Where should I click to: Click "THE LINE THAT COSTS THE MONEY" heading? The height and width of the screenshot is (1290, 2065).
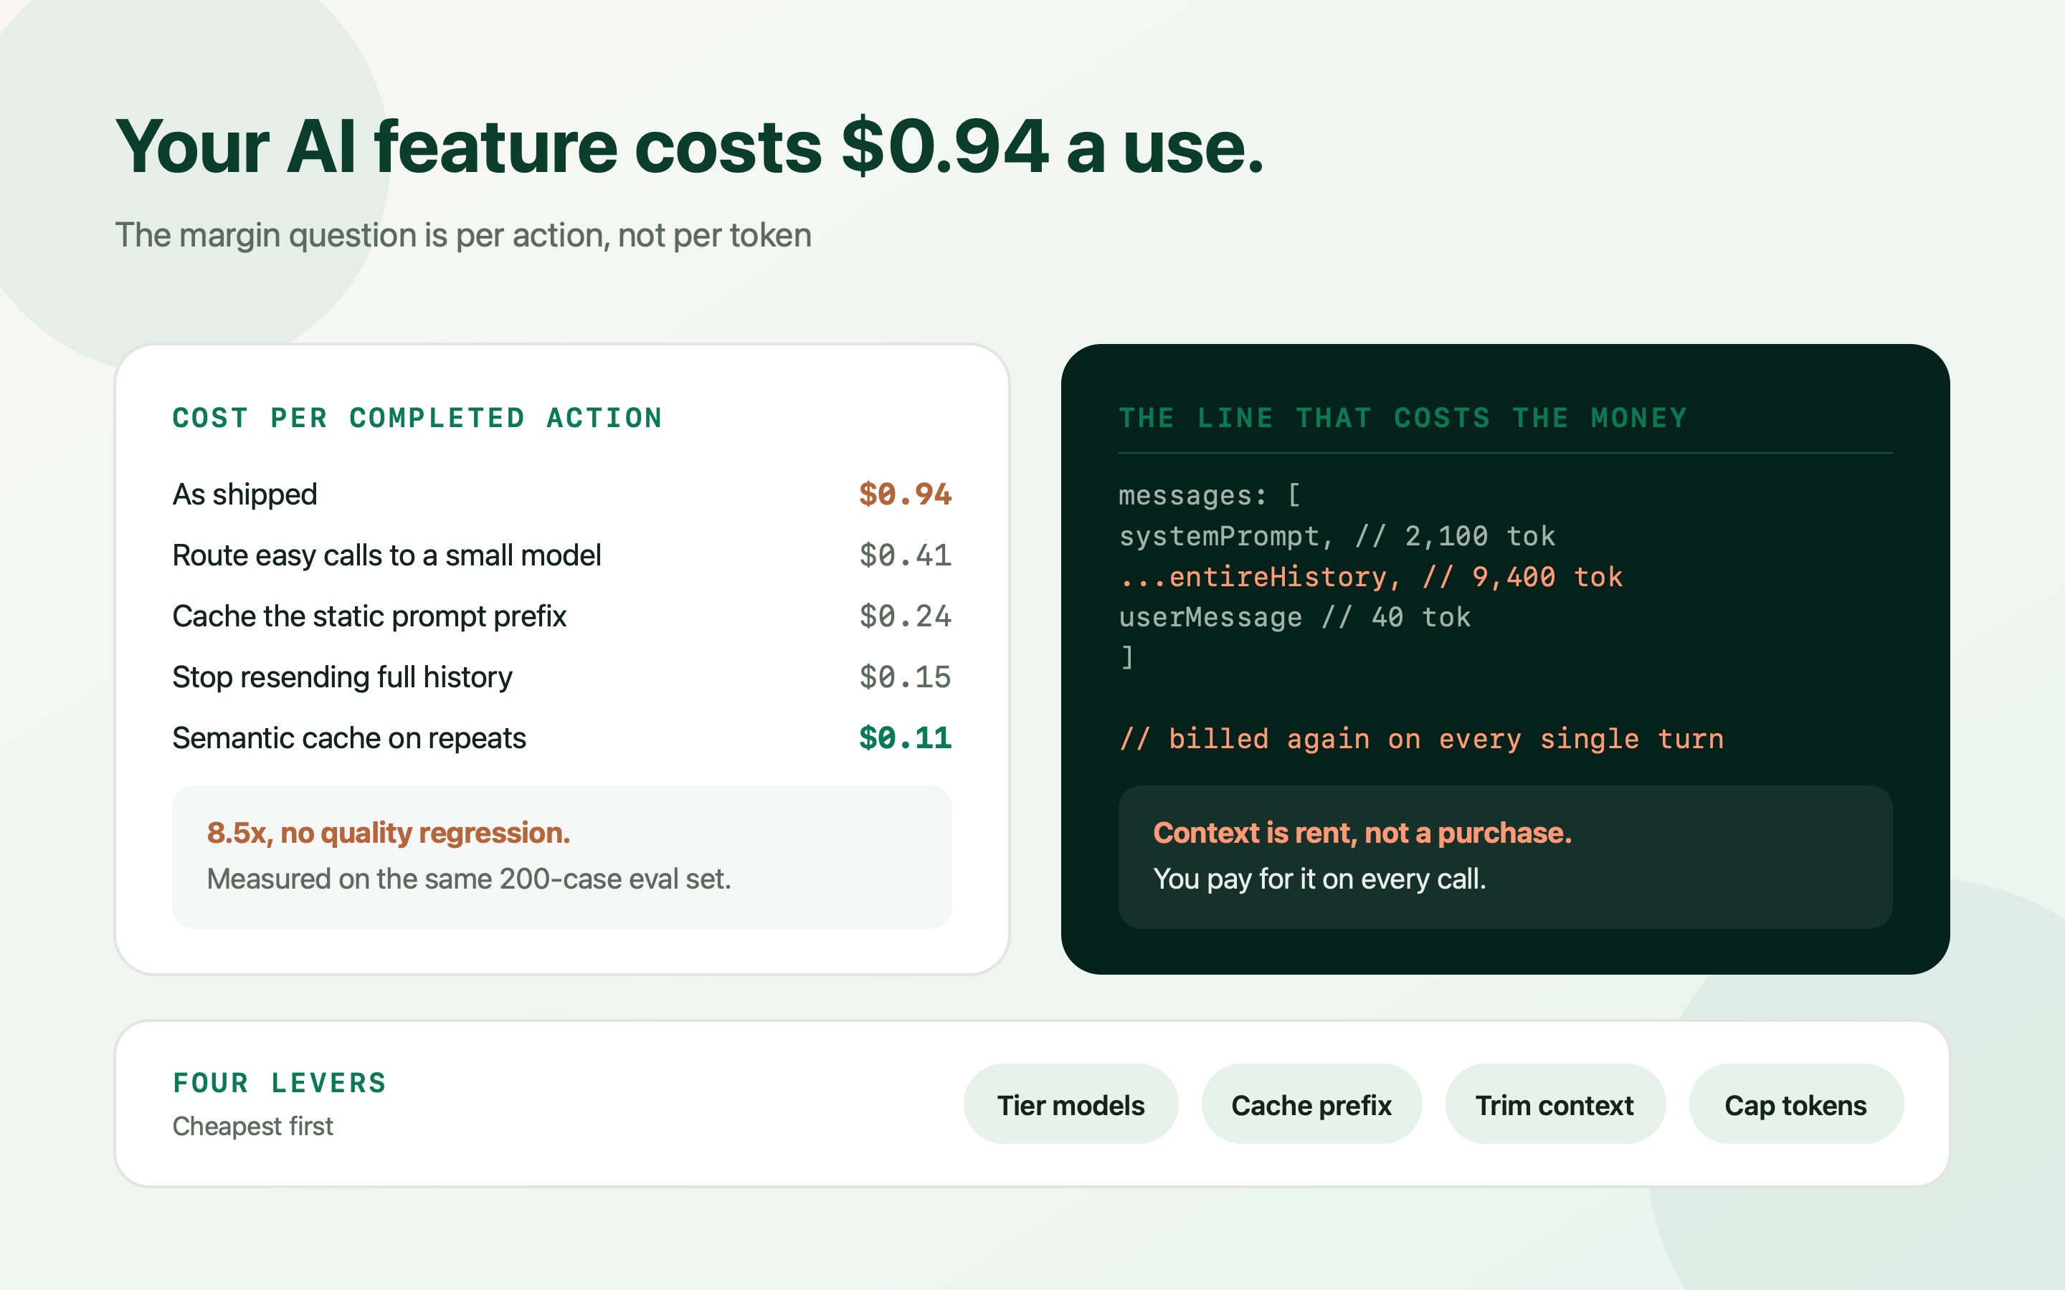(1402, 418)
